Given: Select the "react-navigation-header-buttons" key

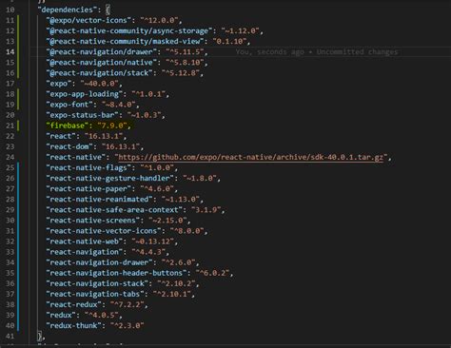Looking at the screenshot, I should [x=116, y=273].
